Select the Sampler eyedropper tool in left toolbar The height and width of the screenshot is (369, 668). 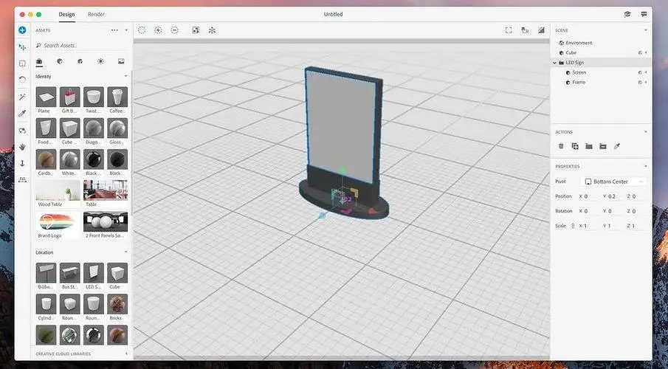(22, 114)
